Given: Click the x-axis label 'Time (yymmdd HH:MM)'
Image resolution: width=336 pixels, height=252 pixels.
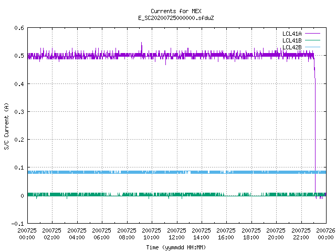Looking at the screenshot, I should click(176, 247).
